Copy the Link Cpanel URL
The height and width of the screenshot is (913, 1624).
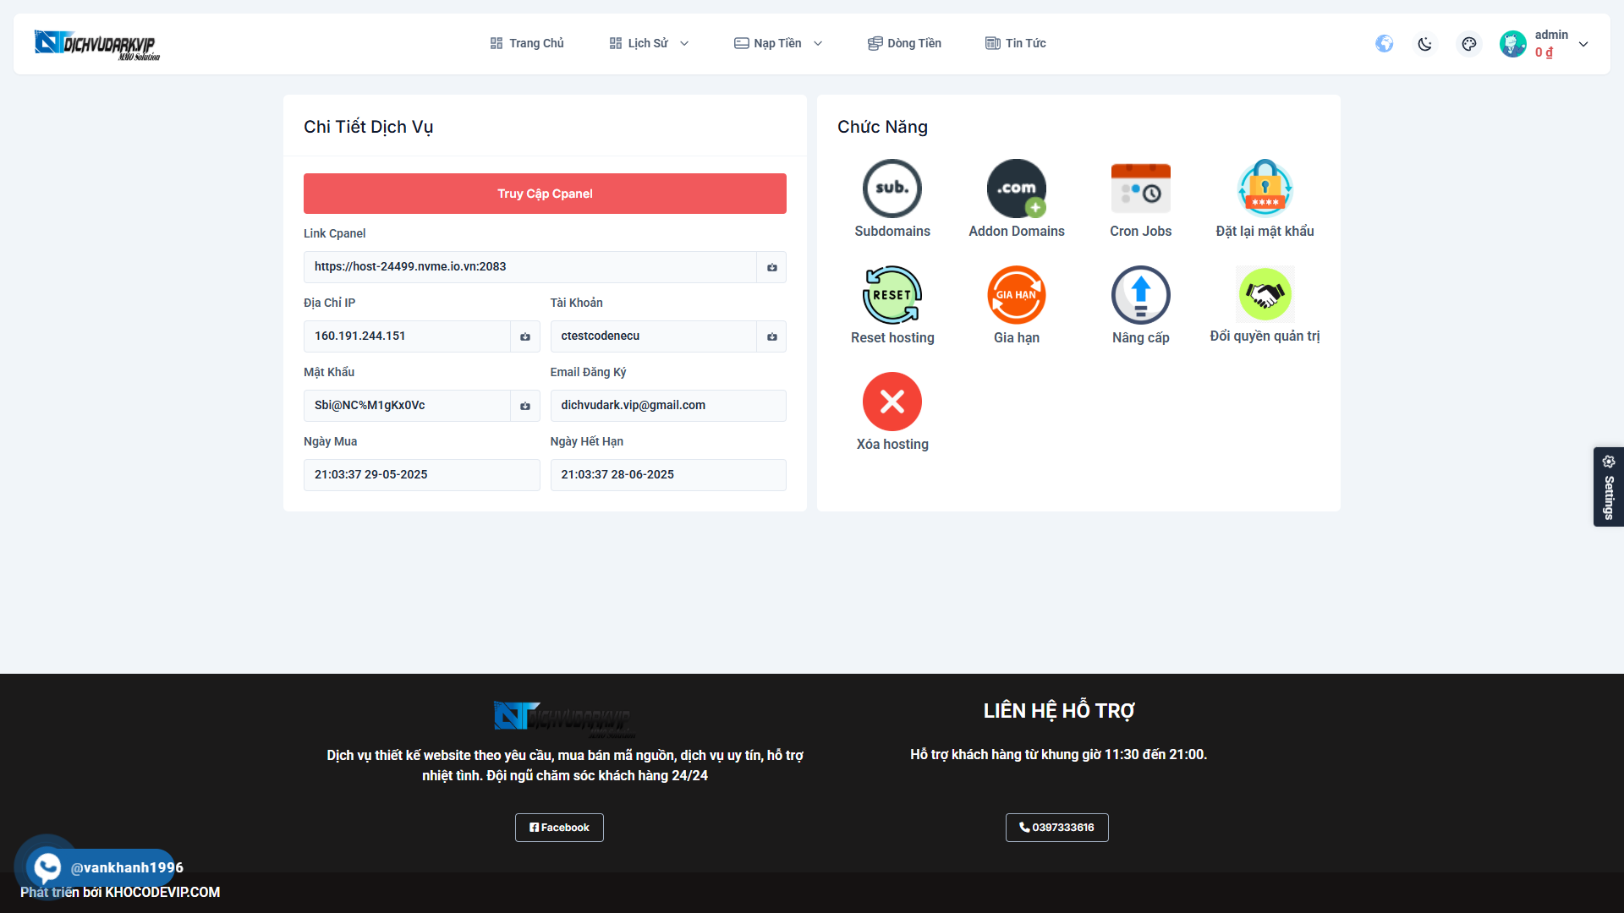(x=771, y=267)
